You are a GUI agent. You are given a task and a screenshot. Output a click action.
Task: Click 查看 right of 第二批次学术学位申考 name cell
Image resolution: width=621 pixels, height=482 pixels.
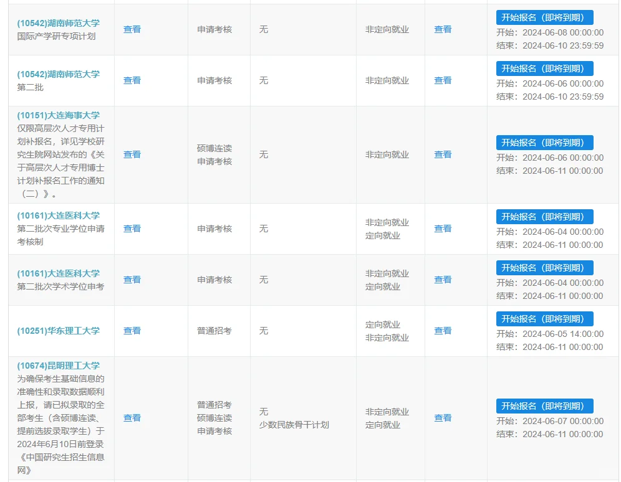click(132, 280)
